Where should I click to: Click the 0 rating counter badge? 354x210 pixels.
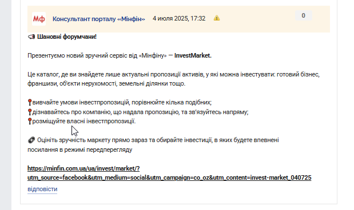coord(304,15)
